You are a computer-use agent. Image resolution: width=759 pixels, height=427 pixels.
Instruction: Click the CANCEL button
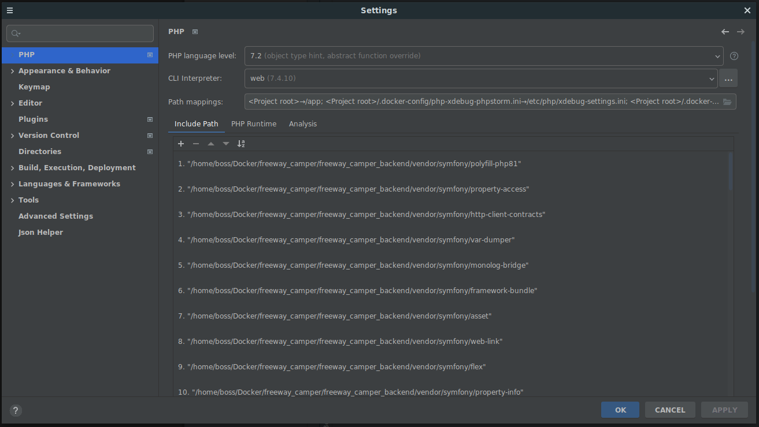[x=670, y=410]
